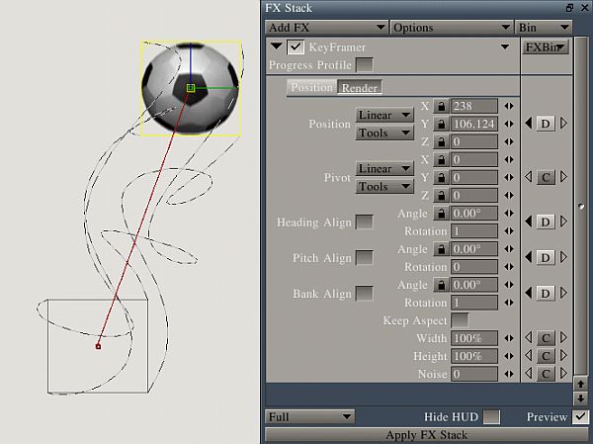Go to previous Heading keyframe arrow
Screen dimensions: 593x444
(529, 222)
